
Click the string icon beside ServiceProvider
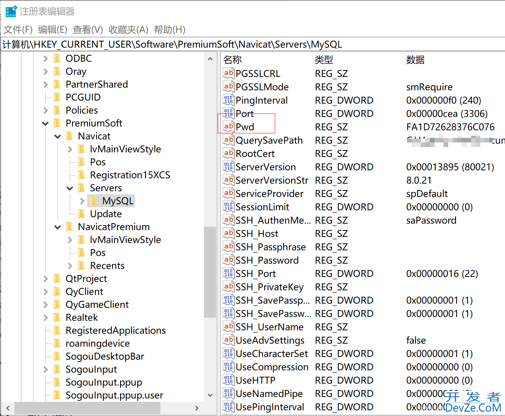point(228,193)
